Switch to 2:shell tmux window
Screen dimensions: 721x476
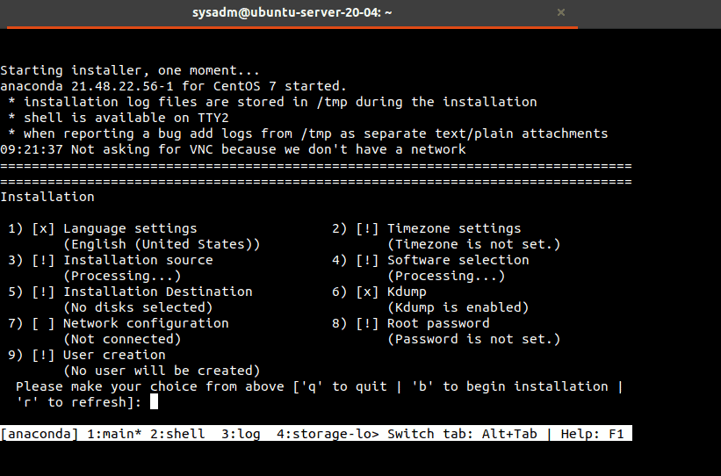coord(177,434)
